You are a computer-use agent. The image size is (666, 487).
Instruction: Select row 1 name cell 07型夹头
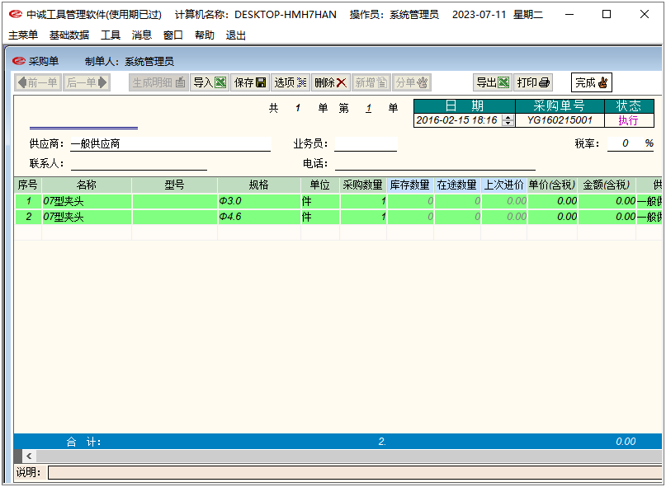click(x=87, y=201)
